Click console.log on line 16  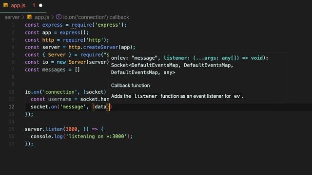[x=47, y=137]
